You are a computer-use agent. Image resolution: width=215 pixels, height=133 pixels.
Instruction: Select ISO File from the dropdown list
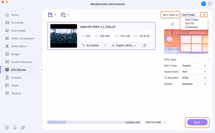[189, 23]
